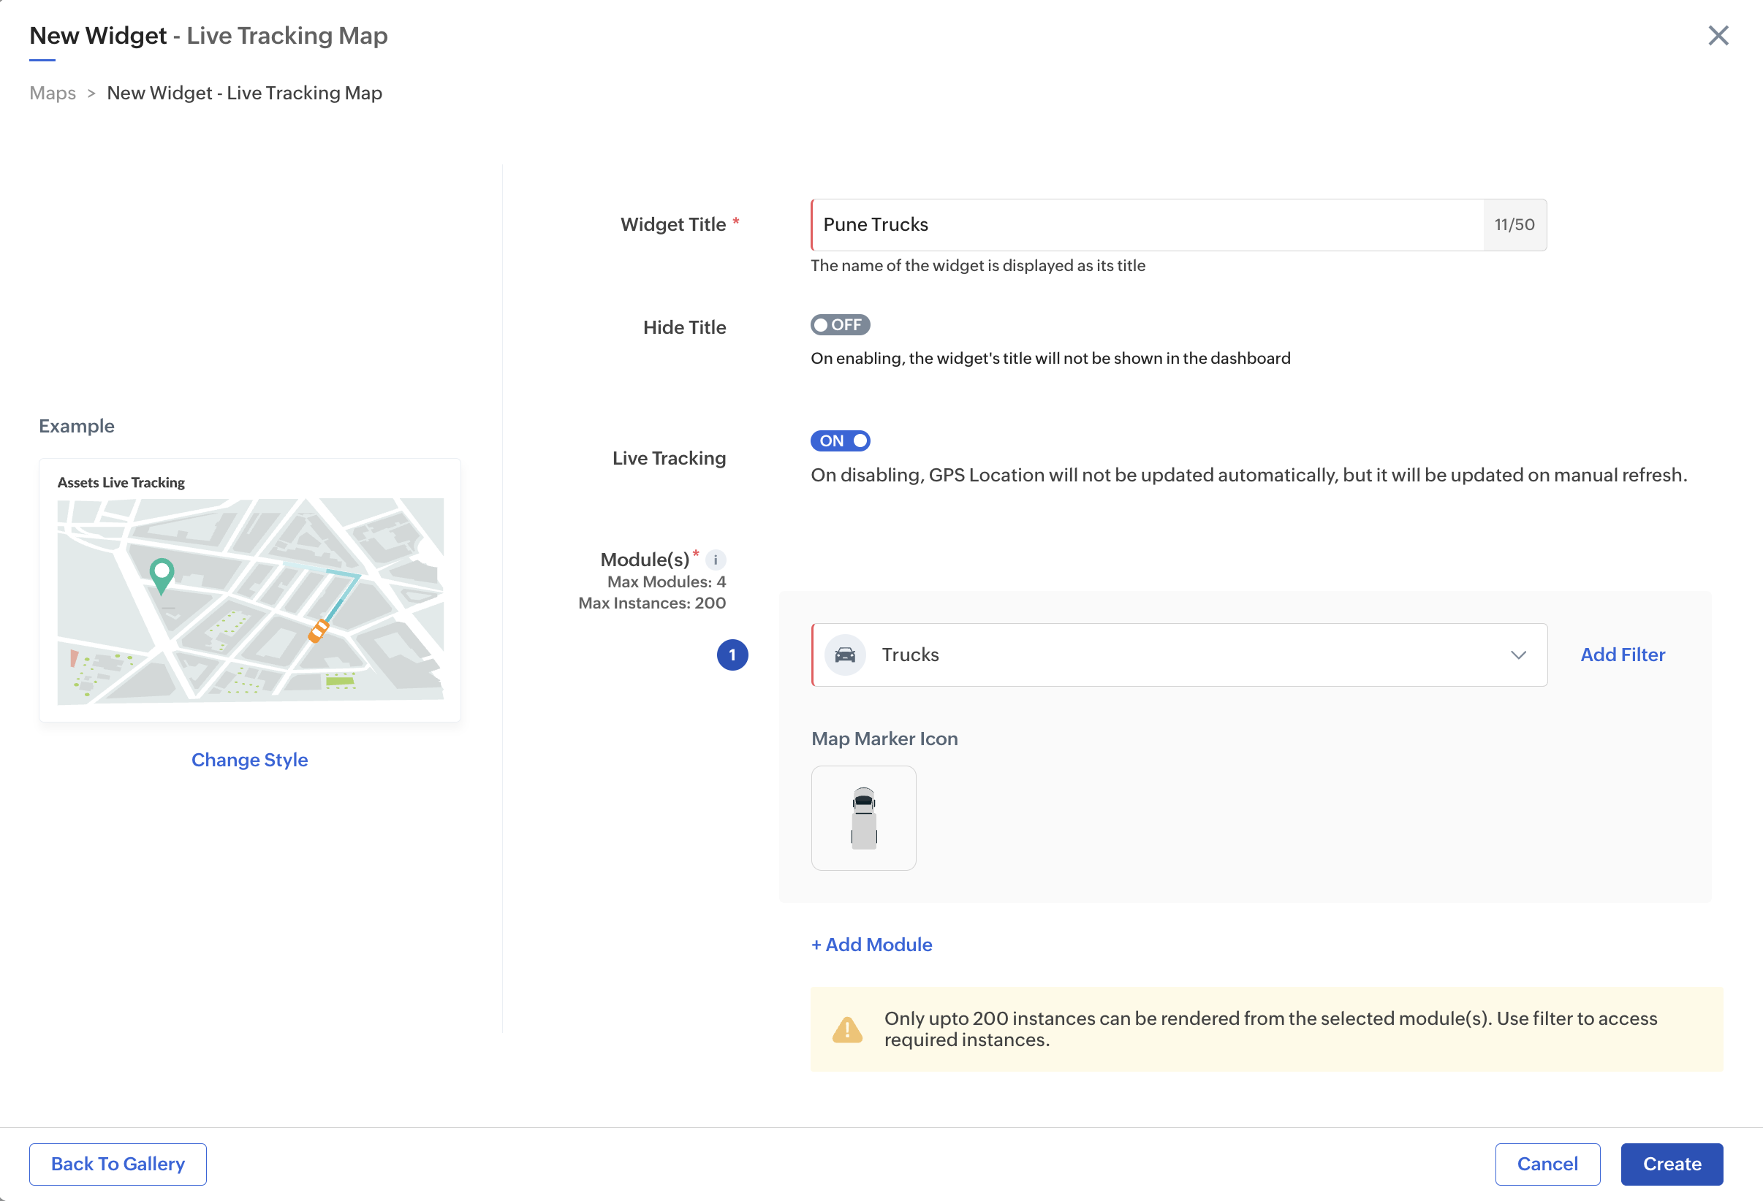Click the Modules info icon
The height and width of the screenshot is (1201, 1763).
715,560
